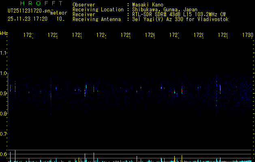Click the 0.9 frequency axis label
This screenshot has height=162, width=255.
3,93
